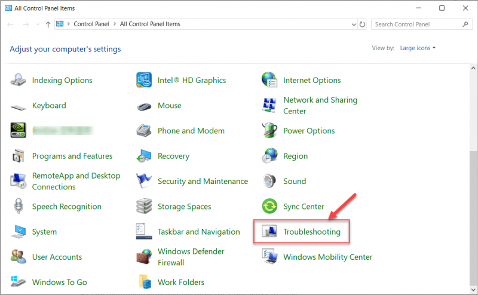Click the Forward navigation arrow
The image size is (478, 295).
[x=26, y=24]
